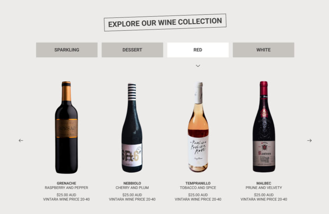The width and height of the screenshot is (329, 214).
Task: Click Cherry and Plum description text
Action: pos(132,188)
